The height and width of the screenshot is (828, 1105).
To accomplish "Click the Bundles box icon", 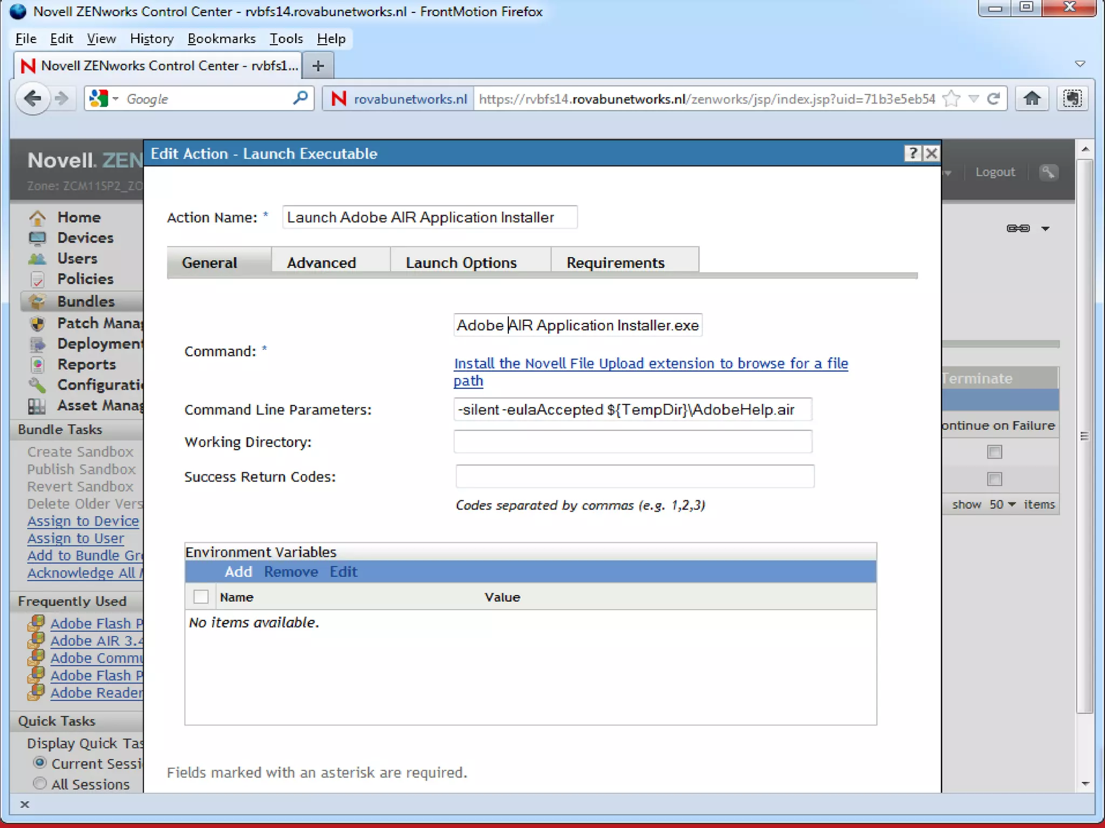I will (37, 301).
